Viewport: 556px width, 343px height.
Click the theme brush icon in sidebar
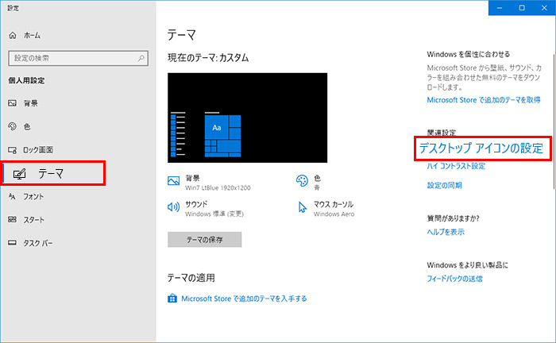point(20,174)
